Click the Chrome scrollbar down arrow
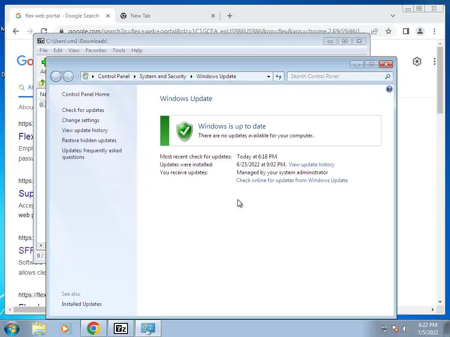The height and width of the screenshot is (337, 450). [440, 302]
